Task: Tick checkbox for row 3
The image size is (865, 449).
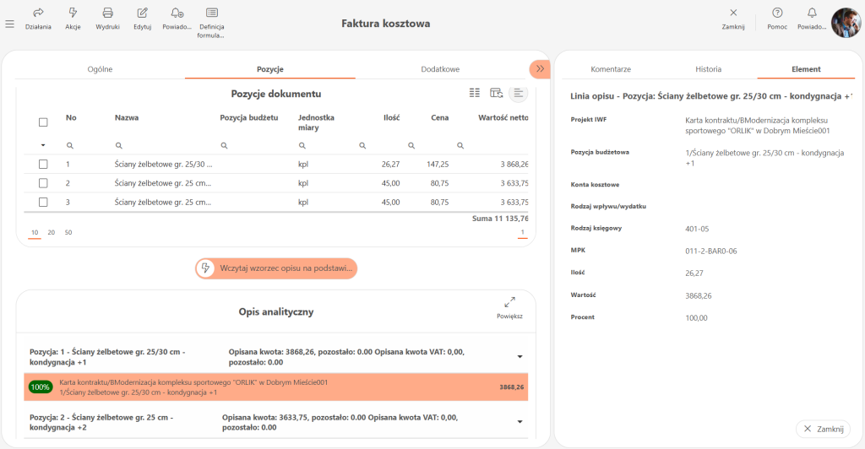Action: click(43, 203)
